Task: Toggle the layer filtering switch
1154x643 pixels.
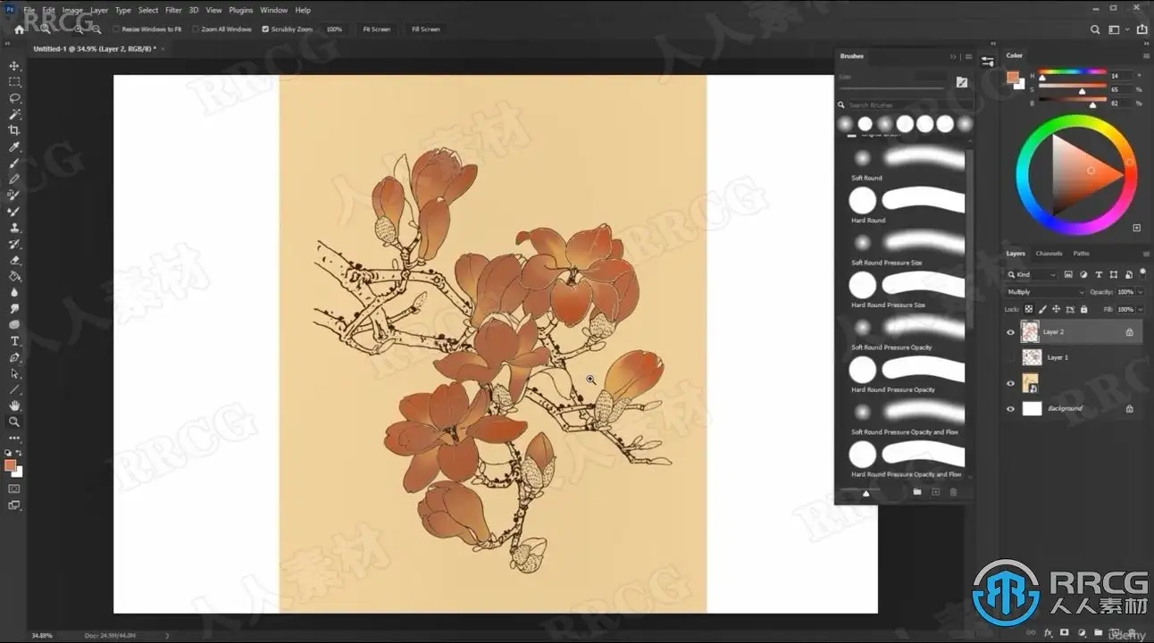Action: click(x=1142, y=273)
